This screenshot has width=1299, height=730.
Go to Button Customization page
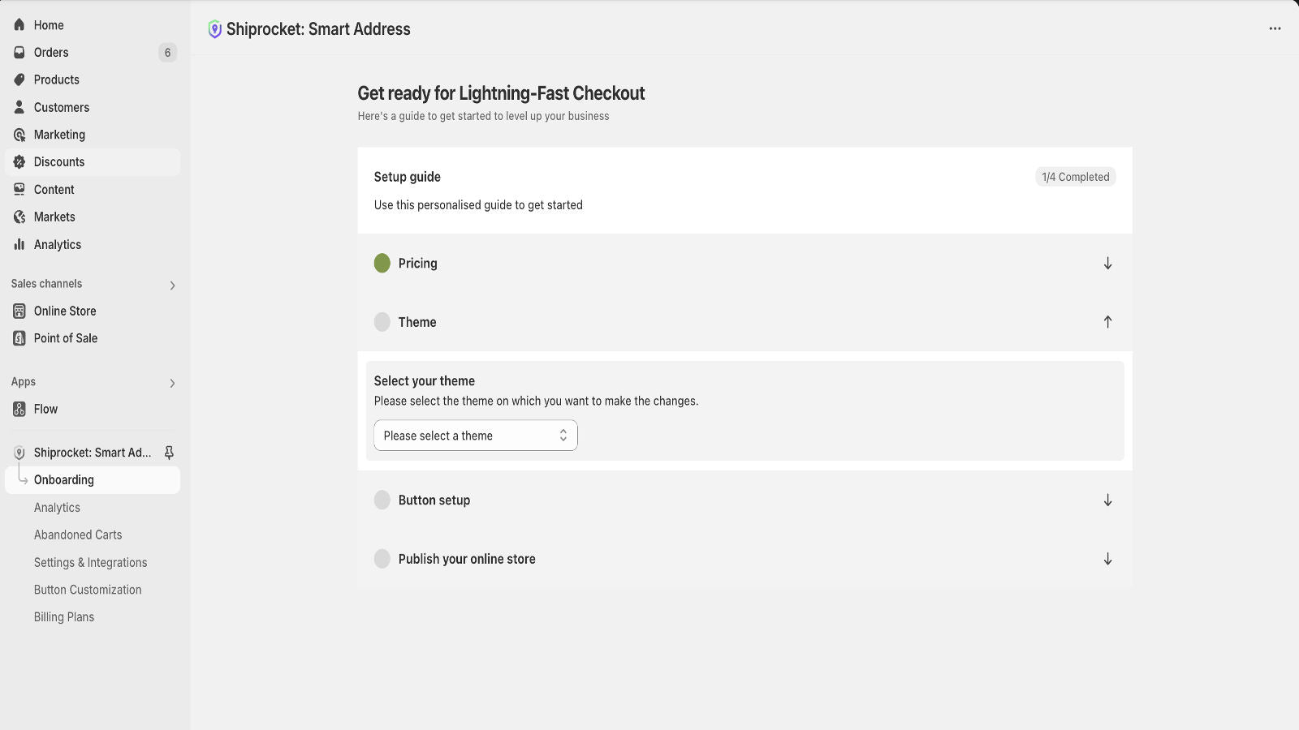[x=88, y=590]
